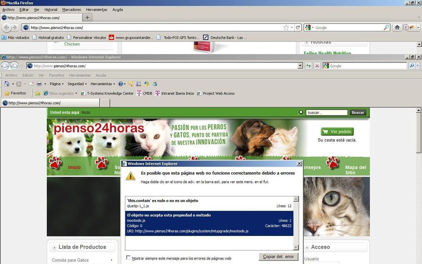The height and width of the screenshot is (264, 422).
Task: Click IE page scrollbar up arrow
Action: [419, 111]
